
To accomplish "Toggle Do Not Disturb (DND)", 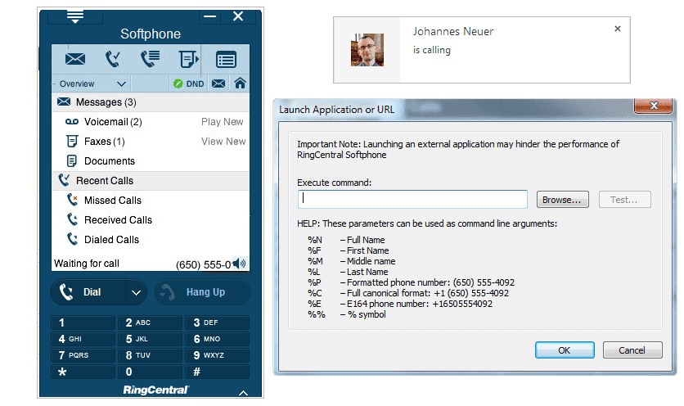I will coord(188,83).
